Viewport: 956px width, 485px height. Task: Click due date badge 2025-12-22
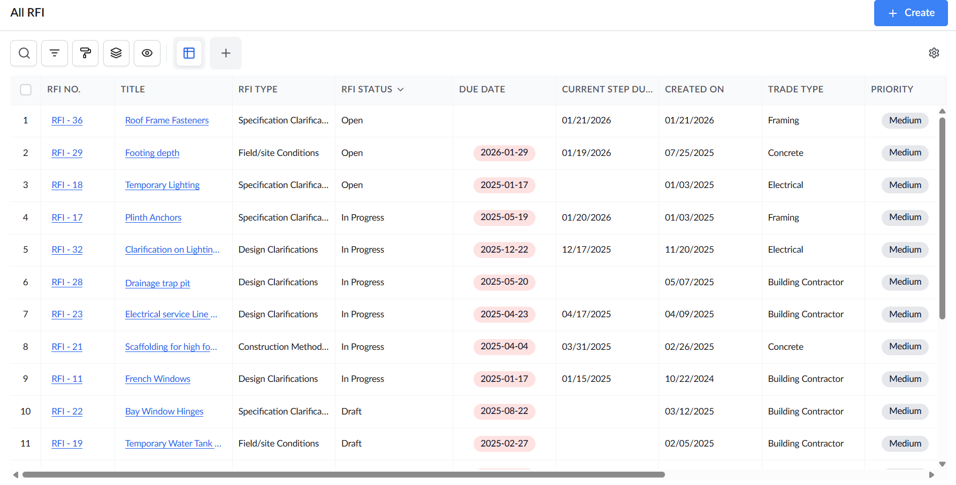pyautogui.click(x=504, y=249)
